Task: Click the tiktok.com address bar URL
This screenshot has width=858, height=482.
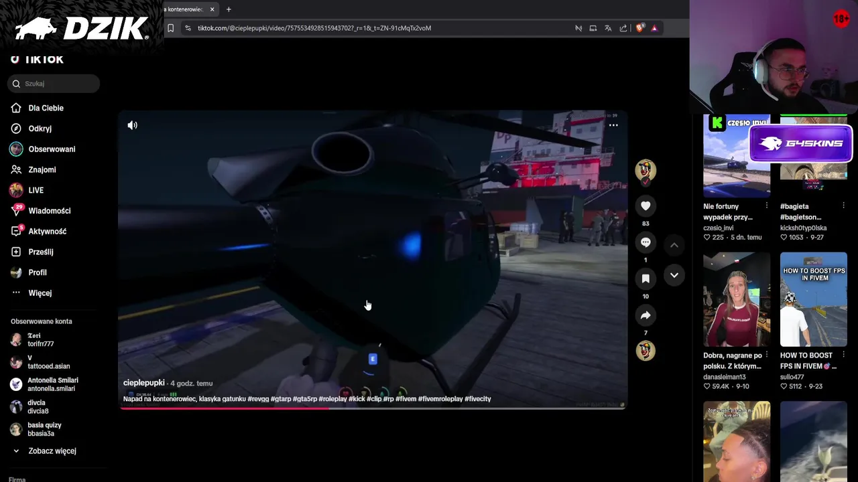Action: tap(314, 28)
